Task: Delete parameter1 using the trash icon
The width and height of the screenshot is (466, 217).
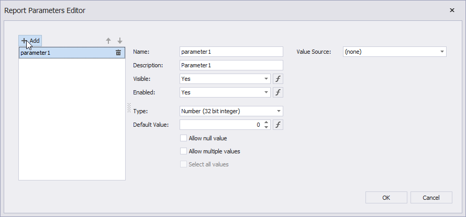Action: click(118, 53)
